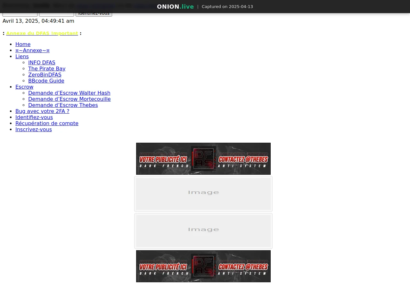Visit The Pirate Bay link
This screenshot has height=288, width=410.
click(x=47, y=68)
